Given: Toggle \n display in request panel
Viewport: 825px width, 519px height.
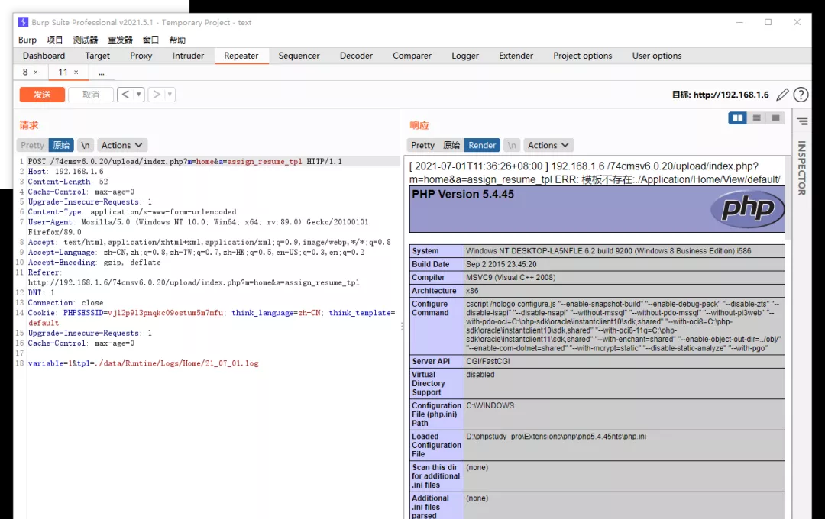Looking at the screenshot, I should 86,145.
